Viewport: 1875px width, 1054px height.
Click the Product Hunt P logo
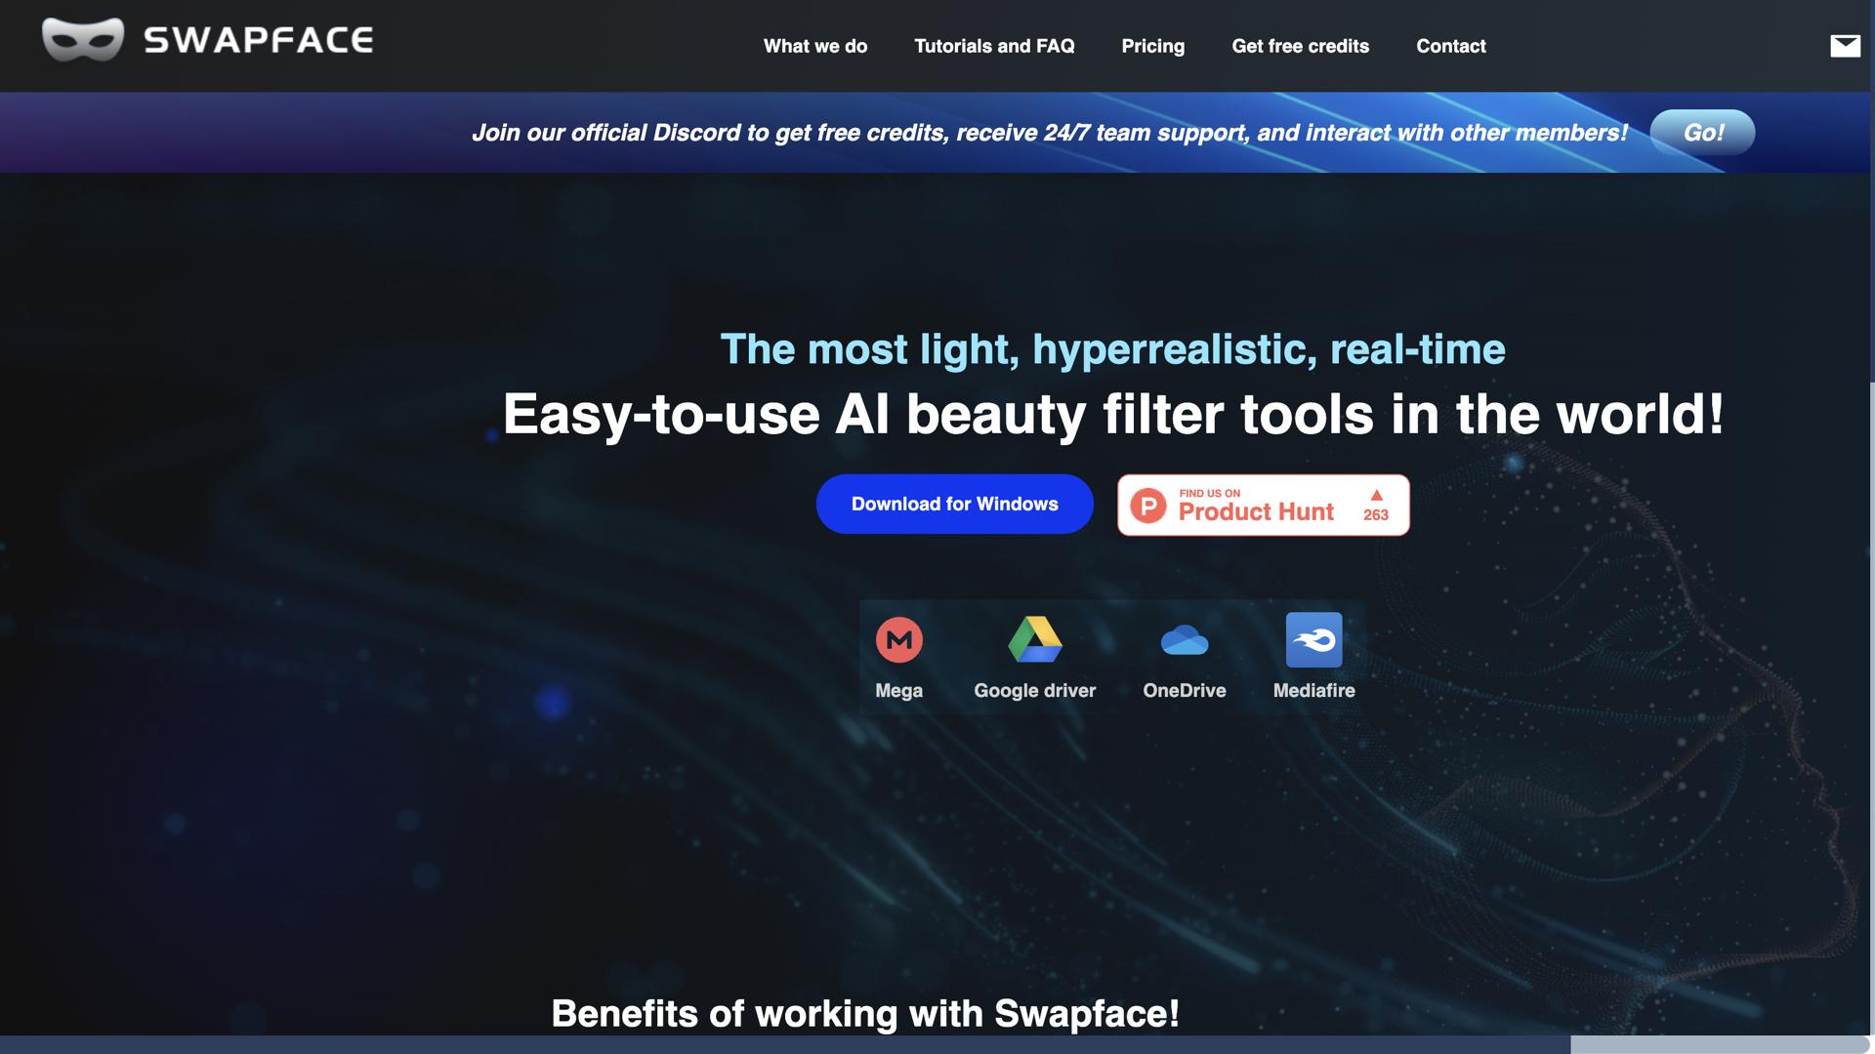pyautogui.click(x=1148, y=506)
